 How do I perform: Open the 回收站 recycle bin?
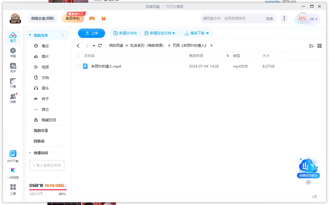point(39,141)
